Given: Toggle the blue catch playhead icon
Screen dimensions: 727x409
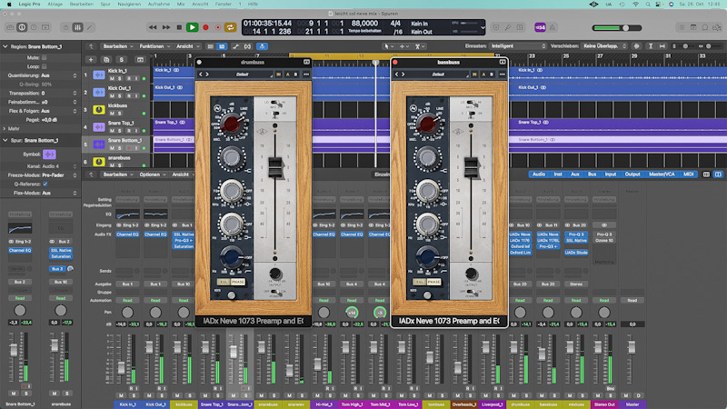Looking at the screenshot, I should pos(262,46).
